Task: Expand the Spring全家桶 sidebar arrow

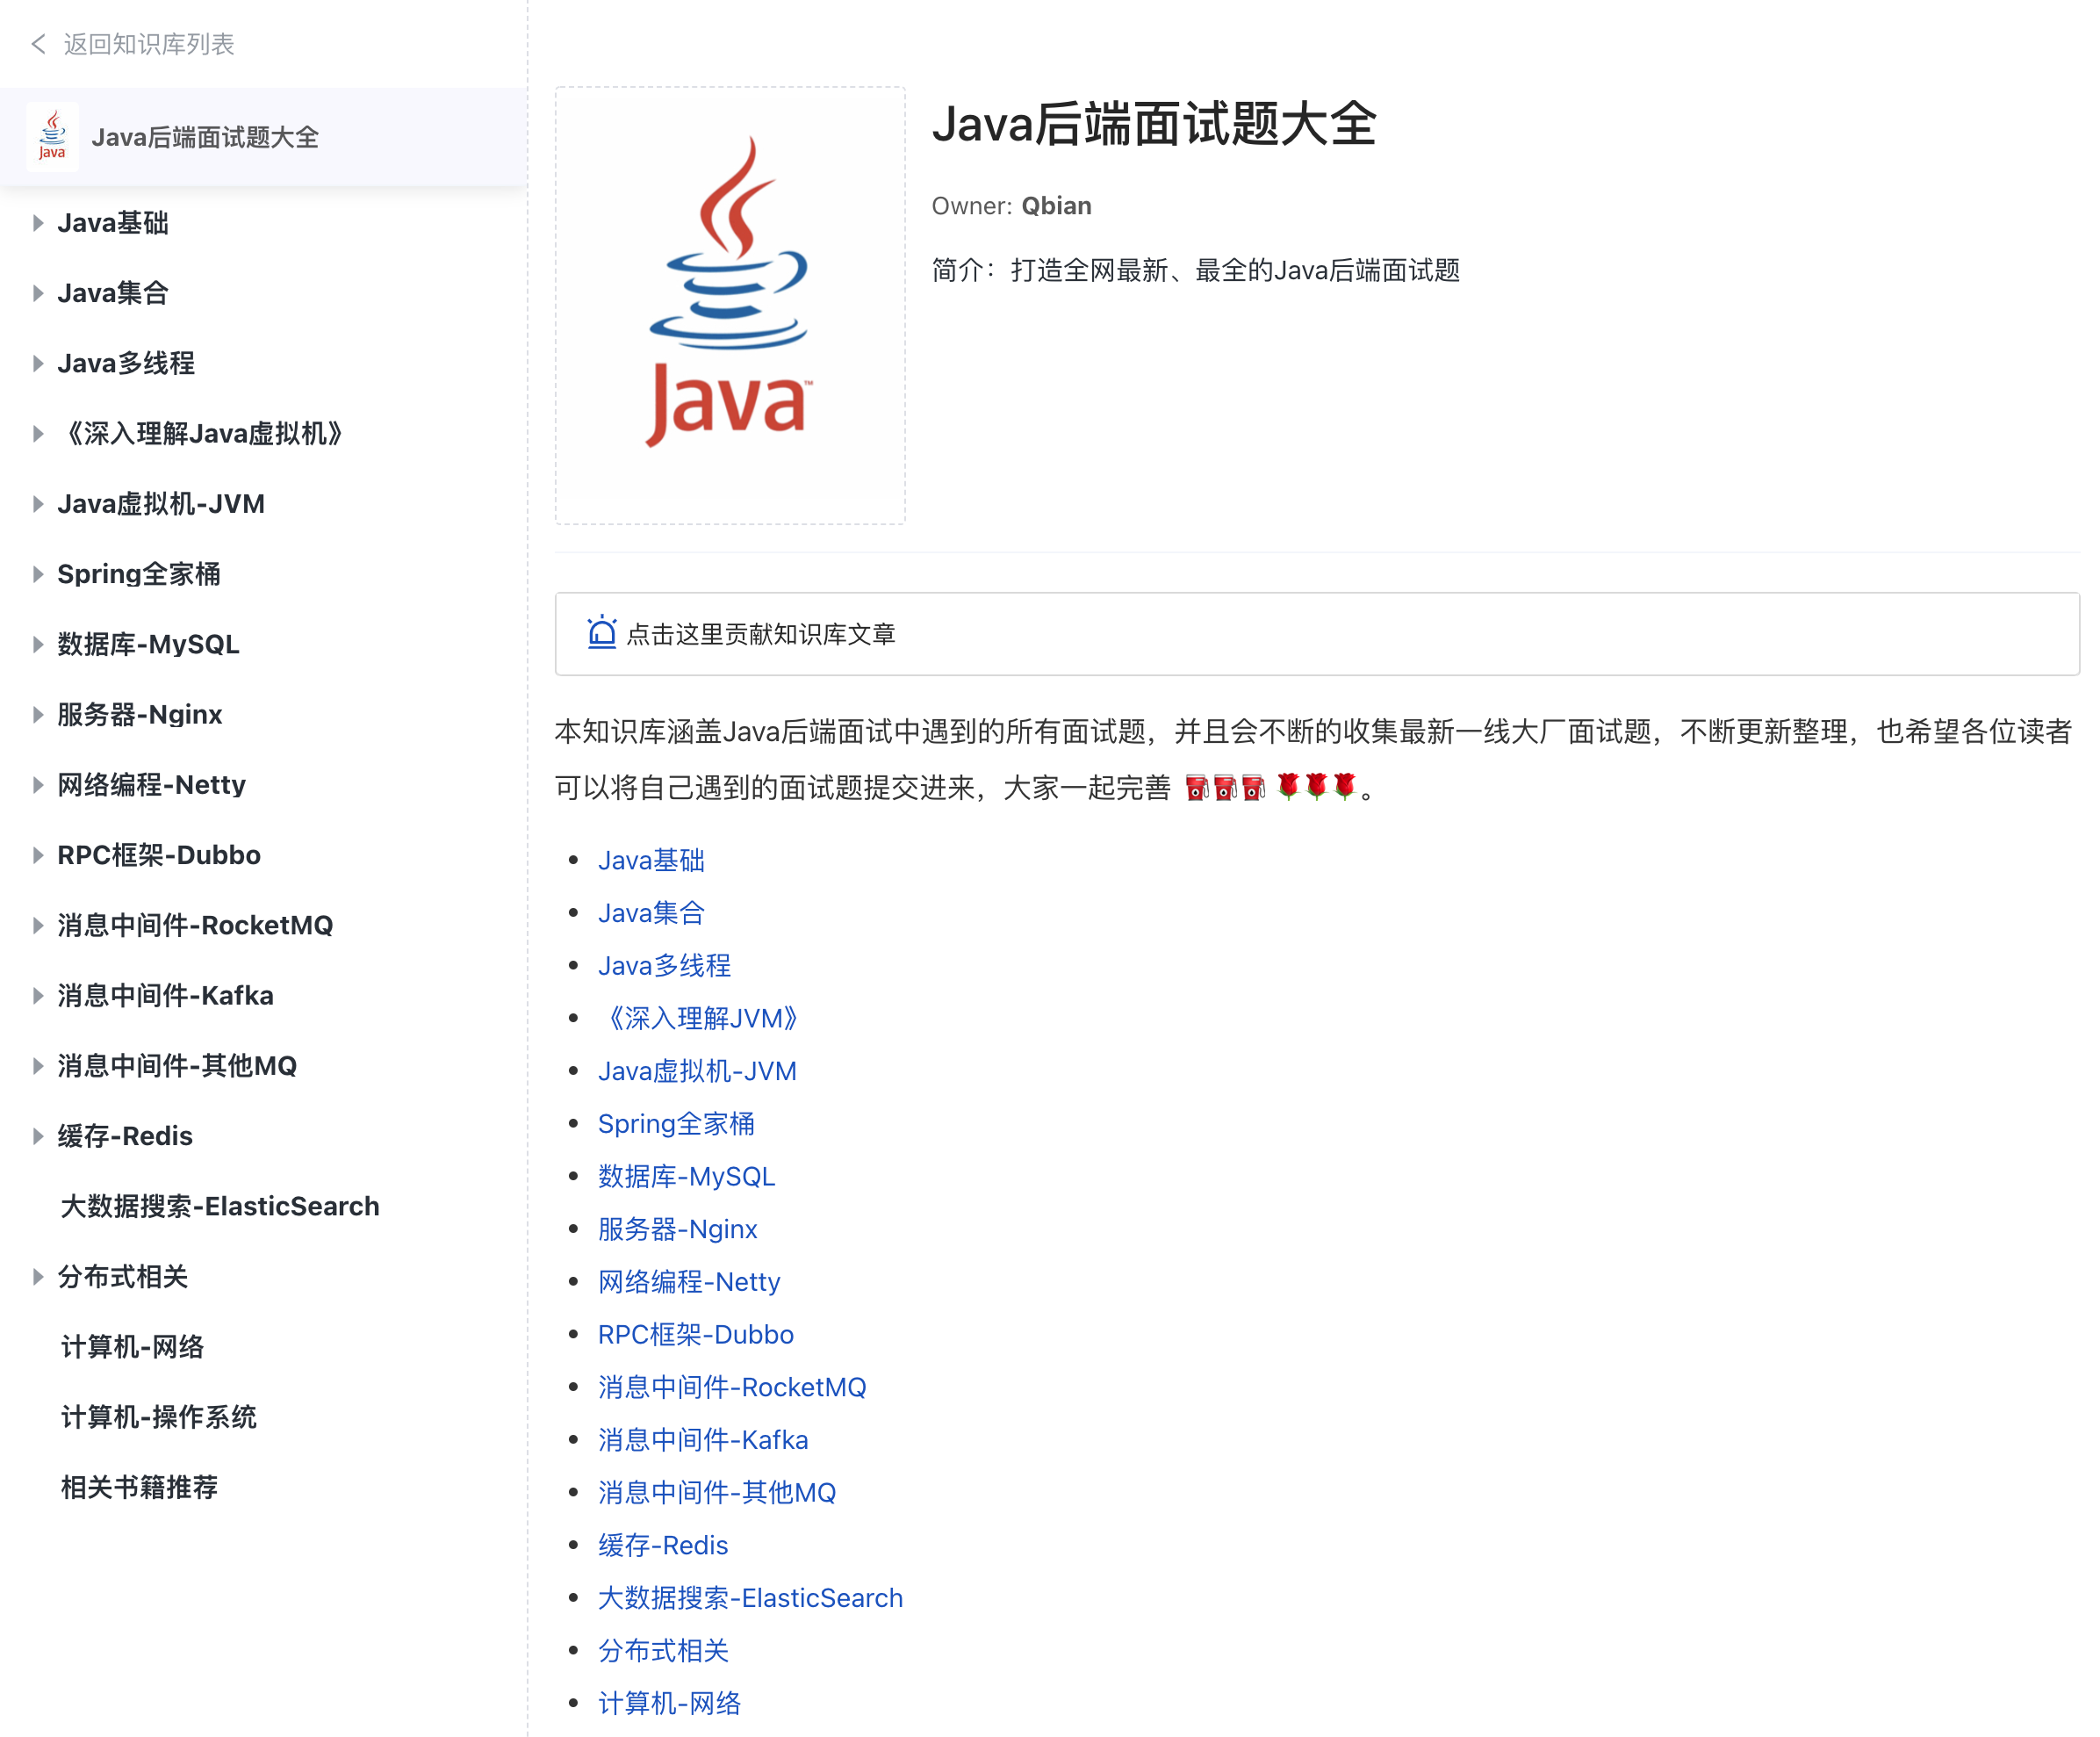Action: (x=37, y=574)
